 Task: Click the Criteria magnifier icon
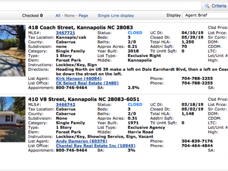click(x=207, y=6)
